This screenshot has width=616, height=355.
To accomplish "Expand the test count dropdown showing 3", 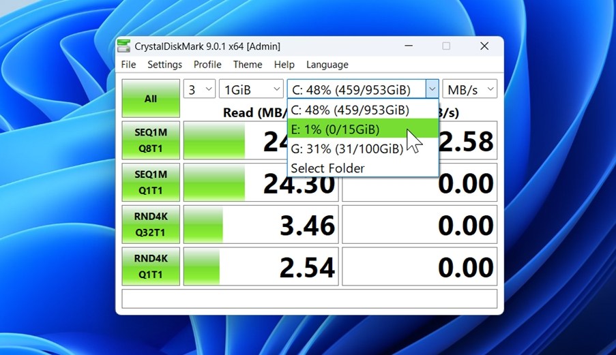I will [199, 89].
